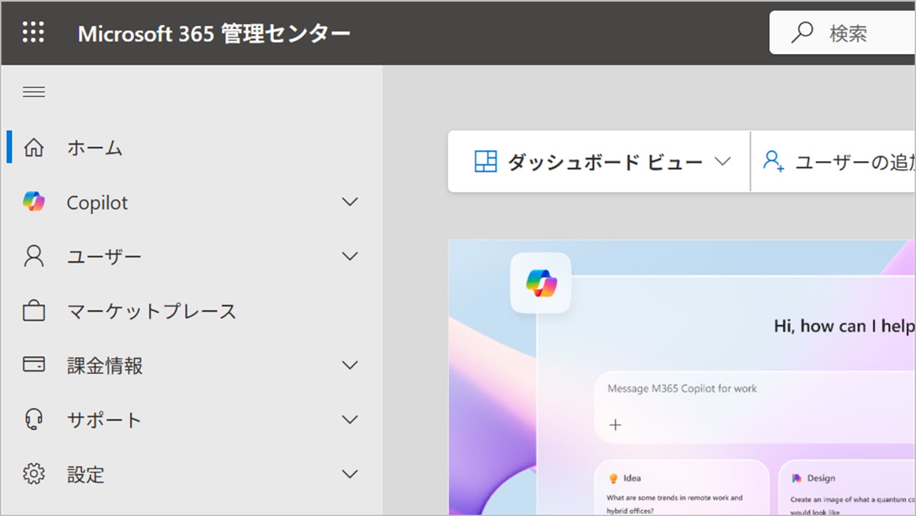Select ホーム in the navigation

coord(95,148)
